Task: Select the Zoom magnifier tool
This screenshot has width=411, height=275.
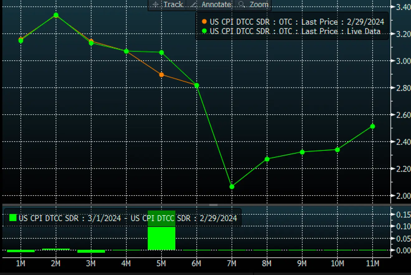Action: pos(253,5)
